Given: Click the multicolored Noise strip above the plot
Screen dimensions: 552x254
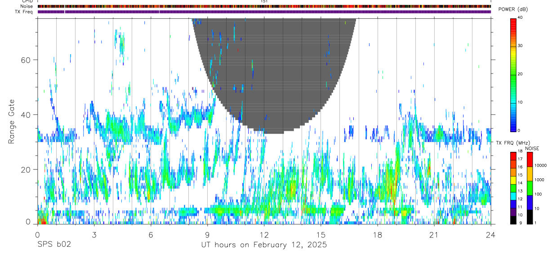Looking at the screenshot, I should pyautogui.click(x=264, y=6).
